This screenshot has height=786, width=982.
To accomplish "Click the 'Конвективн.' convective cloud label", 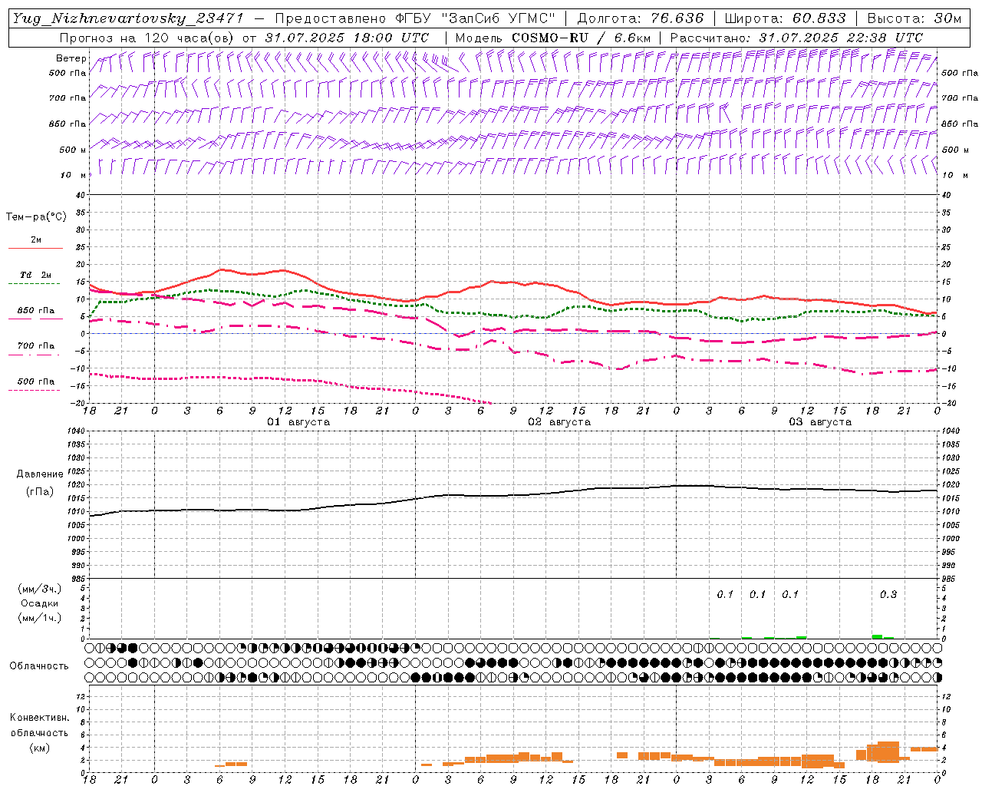I will coord(39,718).
